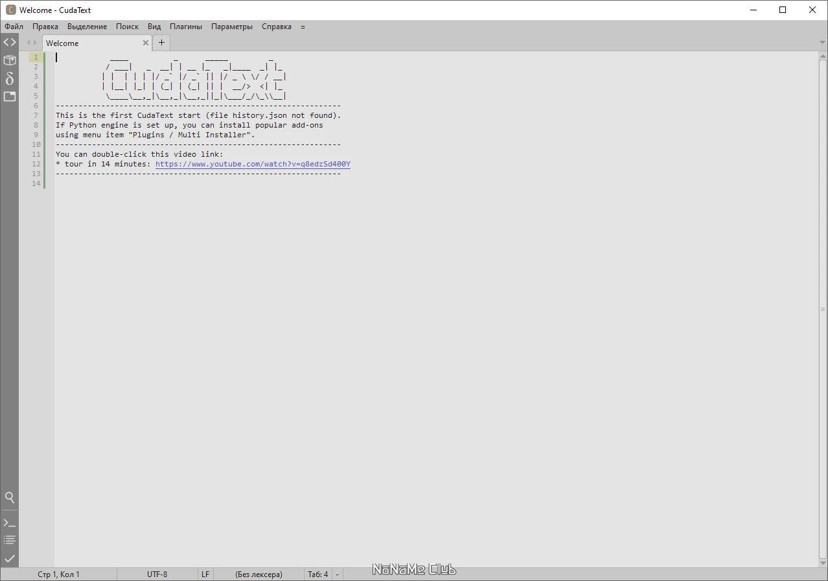This screenshot has width=828, height=581.
Task: Open the Output panel list icon
Action: coord(10,540)
